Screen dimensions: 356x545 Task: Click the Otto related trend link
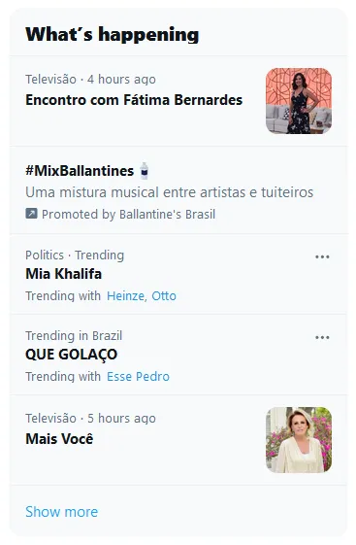pos(164,295)
